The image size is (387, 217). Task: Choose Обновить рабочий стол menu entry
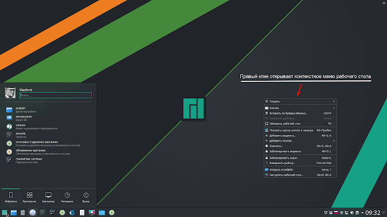point(300,124)
